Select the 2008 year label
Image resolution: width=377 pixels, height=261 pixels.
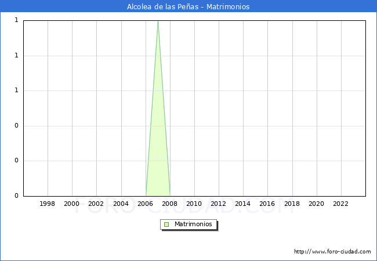pyautogui.click(x=169, y=204)
